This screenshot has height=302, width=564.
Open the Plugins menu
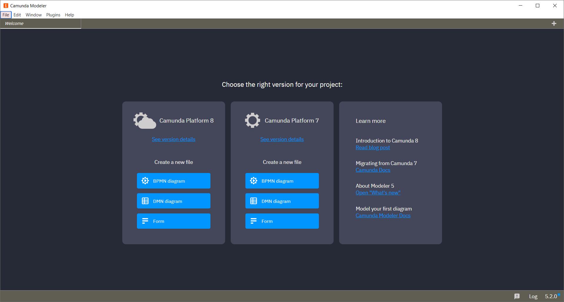[x=53, y=15]
